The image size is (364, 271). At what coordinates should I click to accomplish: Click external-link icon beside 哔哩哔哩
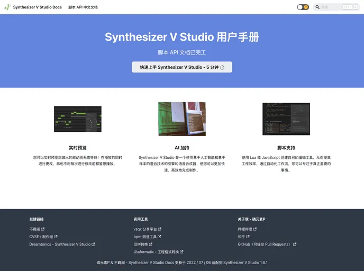click(255, 229)
